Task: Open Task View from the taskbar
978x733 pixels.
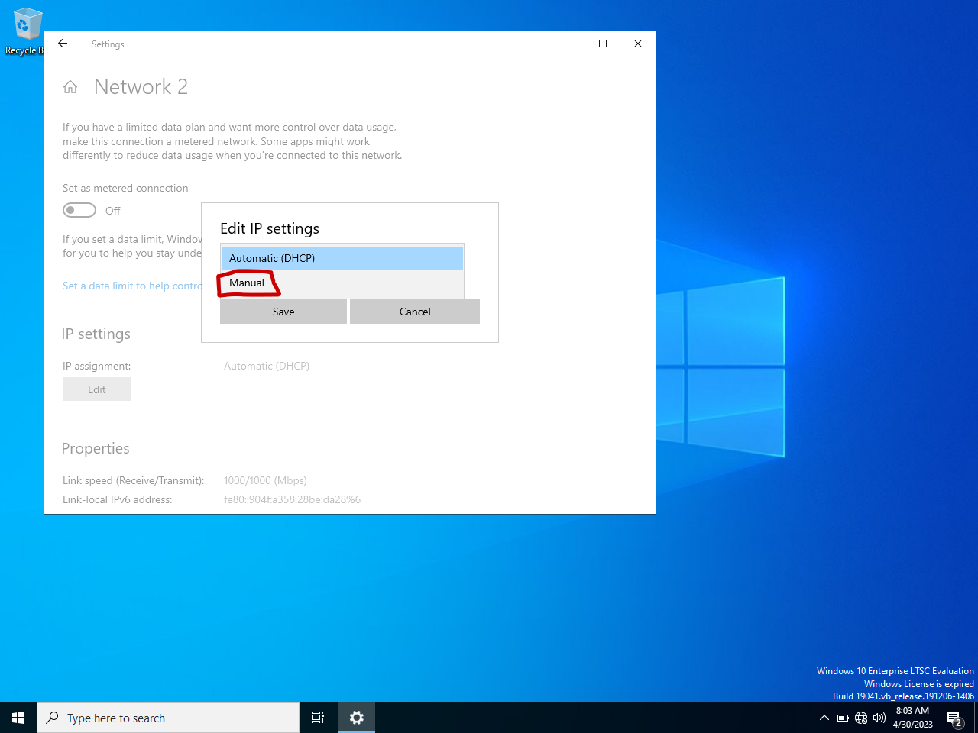Action: (x=318, y=718)
